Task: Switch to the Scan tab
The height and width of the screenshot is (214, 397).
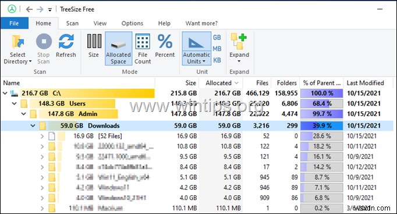Action: 72,23
